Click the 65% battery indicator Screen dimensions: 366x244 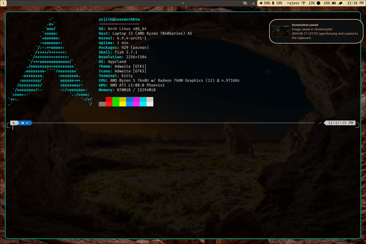point(330,3)
